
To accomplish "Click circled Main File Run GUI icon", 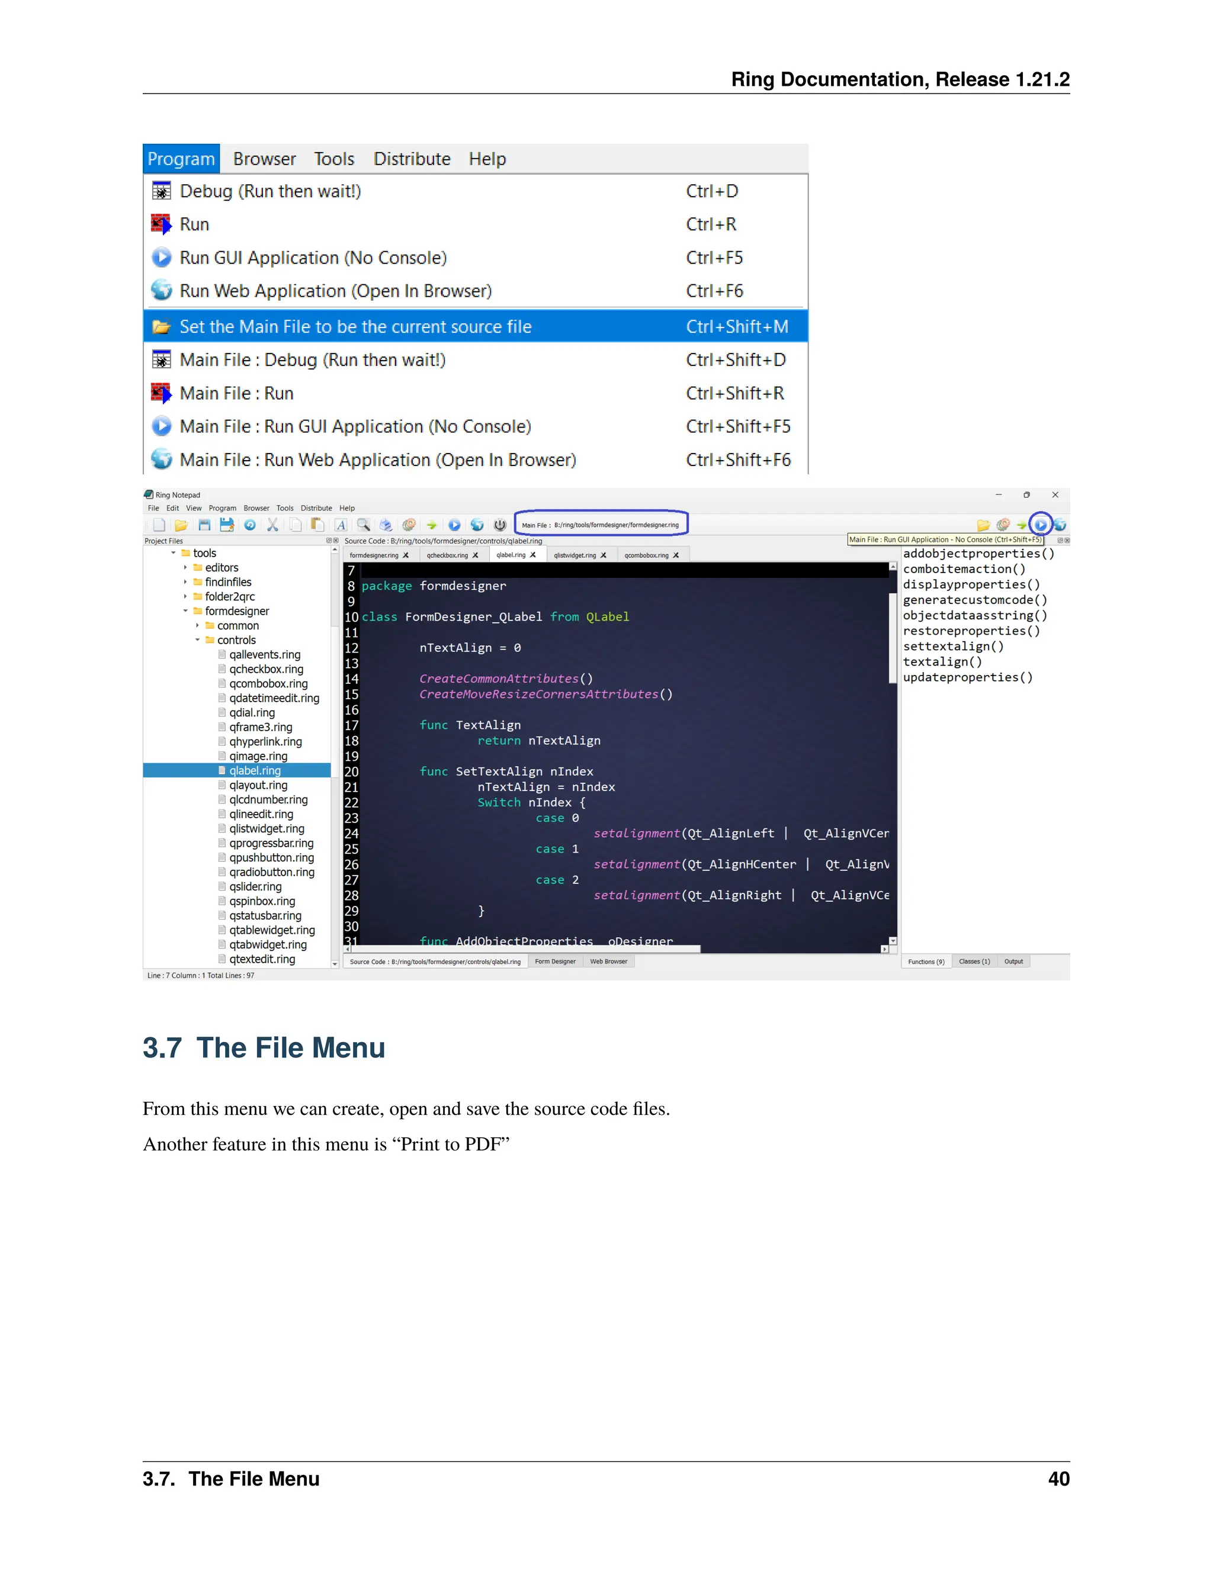I will (x=1041, y=525).
